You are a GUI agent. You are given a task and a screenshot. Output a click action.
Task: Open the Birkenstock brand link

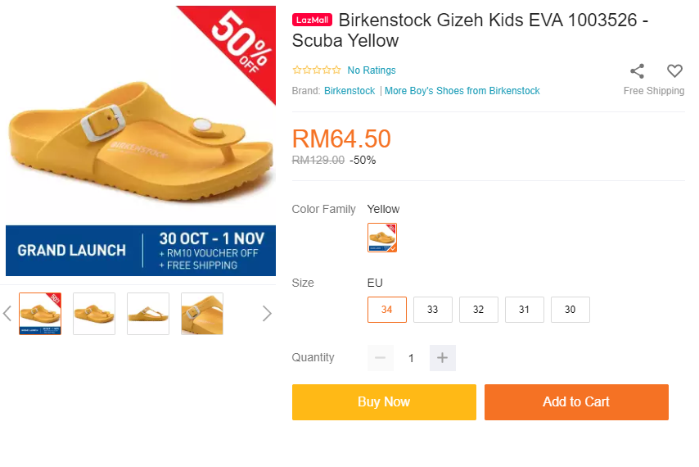click(349, 91)
